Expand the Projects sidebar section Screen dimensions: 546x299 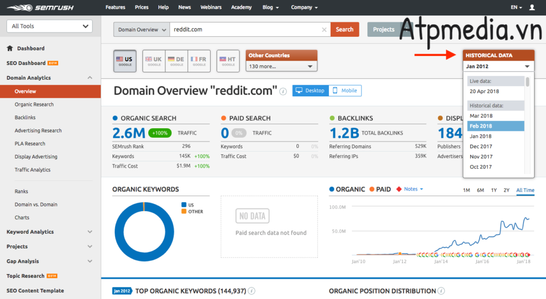pos(90,246)
